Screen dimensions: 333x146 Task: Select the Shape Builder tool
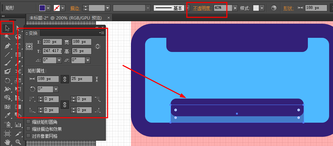(7, 98)
